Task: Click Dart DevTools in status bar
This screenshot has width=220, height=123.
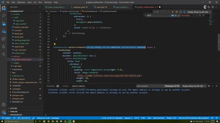Action: (x=159, y=118)
